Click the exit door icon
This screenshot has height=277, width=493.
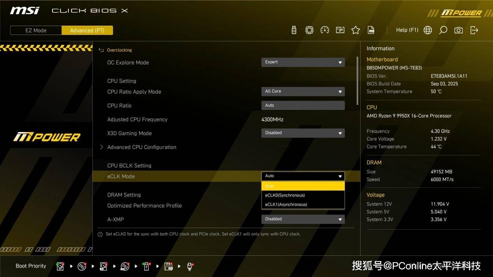(474, 30)
